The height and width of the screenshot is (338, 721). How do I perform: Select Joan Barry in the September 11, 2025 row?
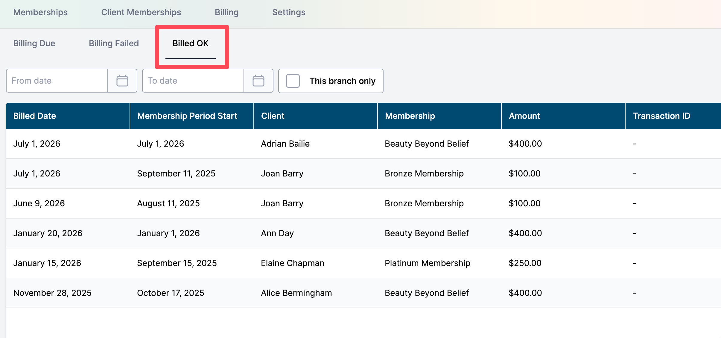click(x=282, y=173)
